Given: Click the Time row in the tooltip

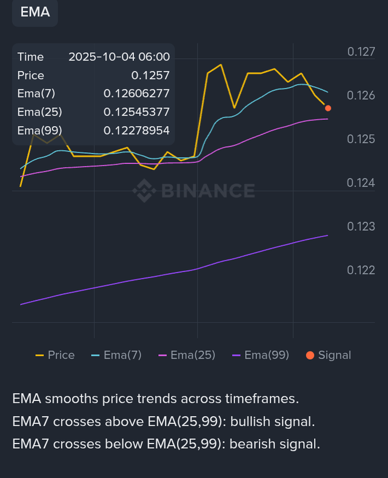Looking at the screenshot, I should pyautogui.click(x=93, y=57).
